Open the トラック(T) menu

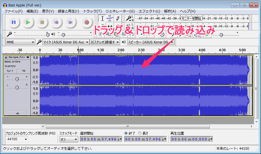92,11
